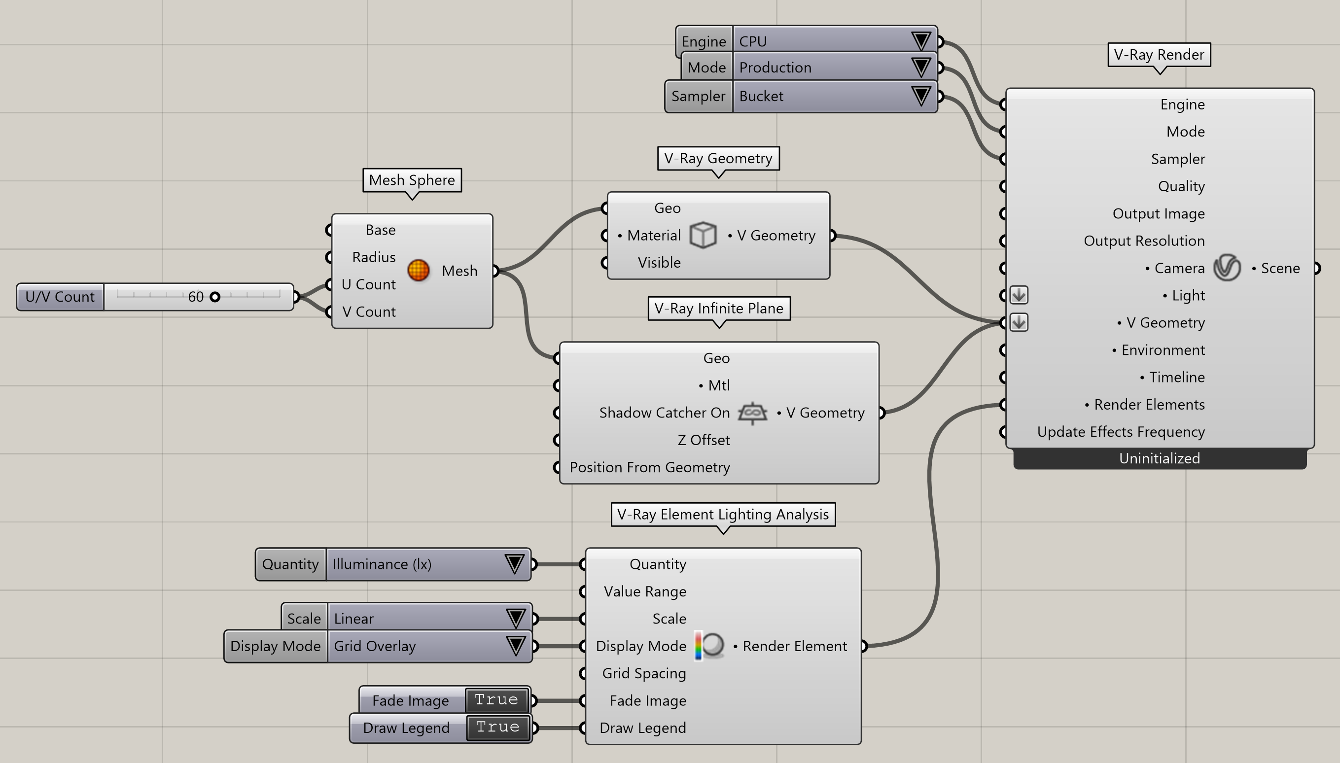Click the flatten arrow icon beside V Geometry input
Image resolution: width=1340 pixels, height=763 pixels.
pyautogui.click(x=1019, y=322)
